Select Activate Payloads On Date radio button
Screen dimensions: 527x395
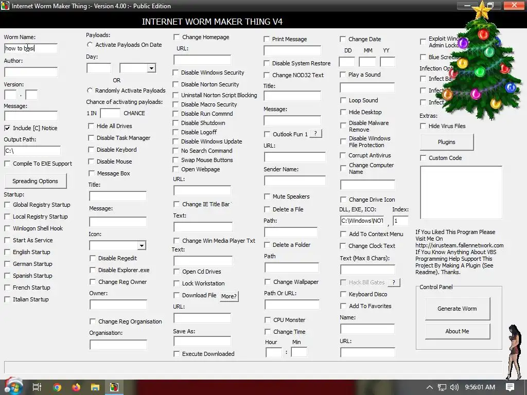click(90, 45)
